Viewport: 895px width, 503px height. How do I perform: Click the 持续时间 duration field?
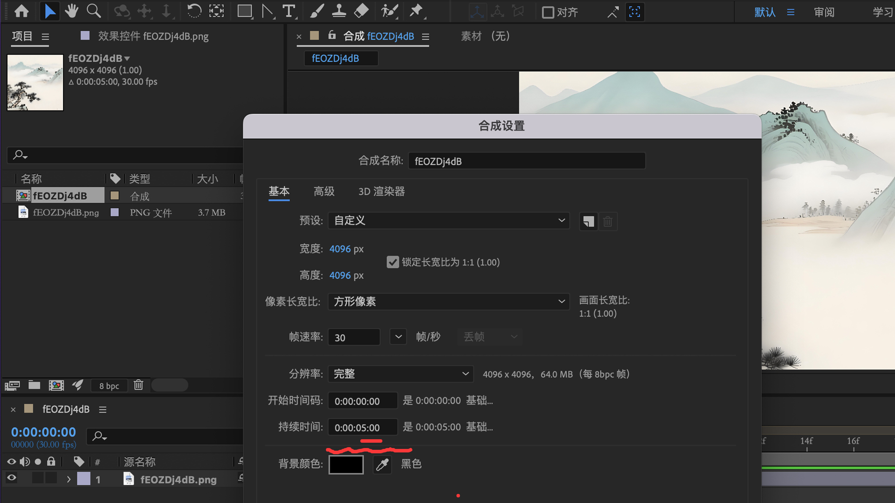363,427
